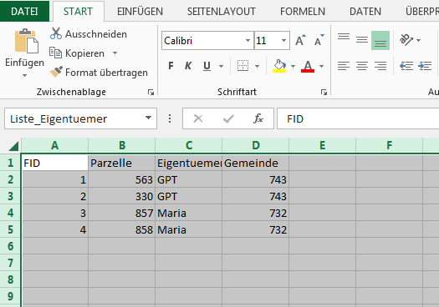
Task: Click the Einfügen paste clipboard icon
Action: pyautogui.click(x=26, y=42)
